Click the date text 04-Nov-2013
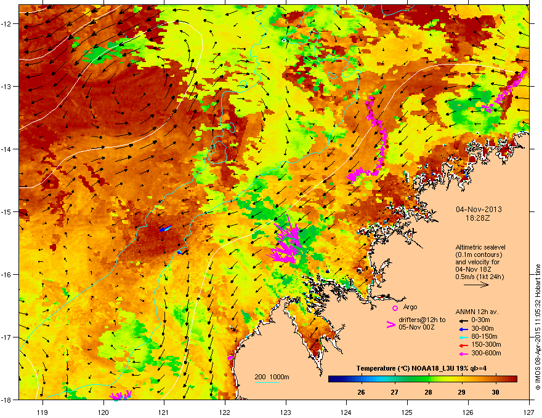The height and width of the screenshot is (418, 542). tap(479, 210)
